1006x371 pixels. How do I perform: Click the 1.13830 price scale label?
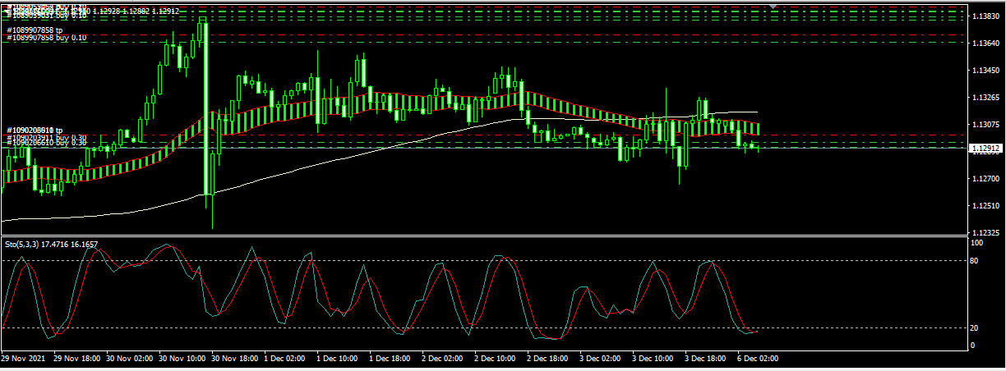tap(985, 16)
